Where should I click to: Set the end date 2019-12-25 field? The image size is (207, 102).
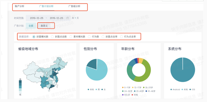click(x=56, y=18)
